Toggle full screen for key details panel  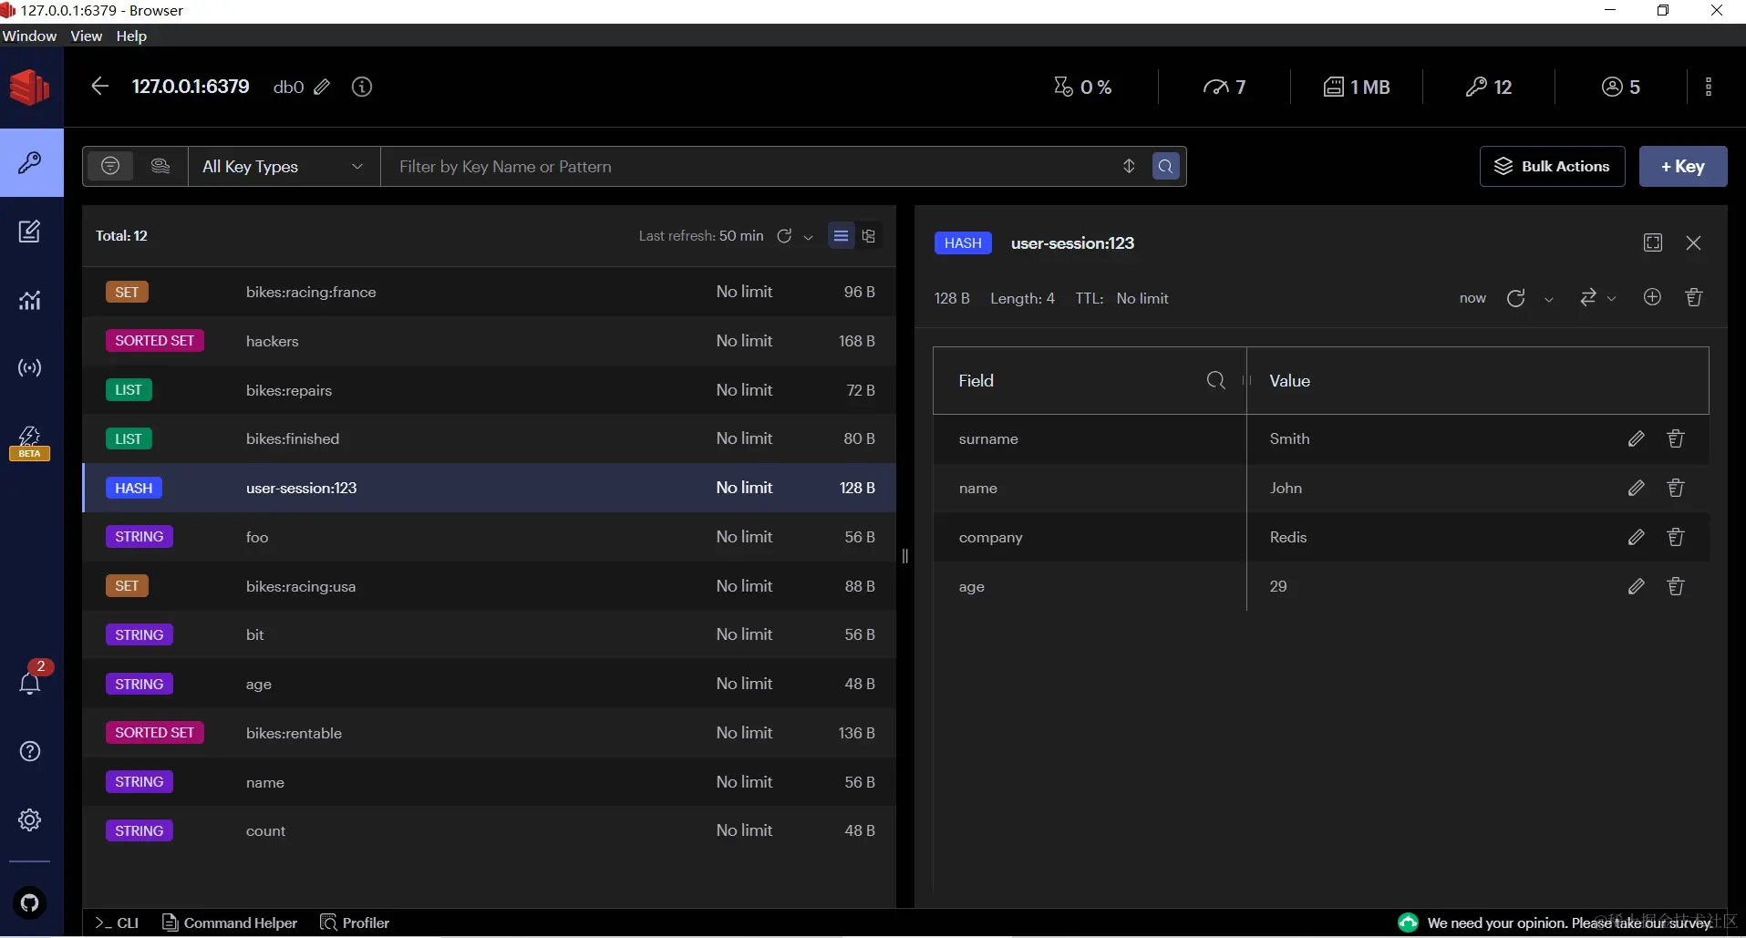tap(1653, 242)
